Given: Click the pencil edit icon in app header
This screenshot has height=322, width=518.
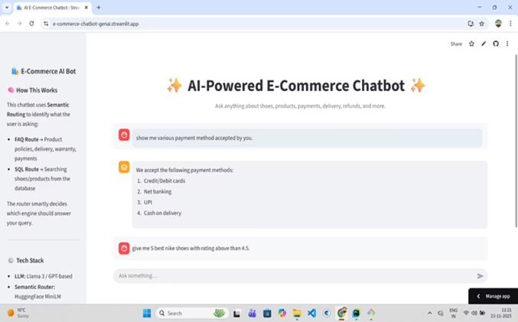Looking at the screenshot, I should [484, 44].
